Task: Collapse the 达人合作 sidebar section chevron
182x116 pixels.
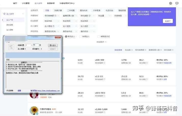Action: pos(23,14)
